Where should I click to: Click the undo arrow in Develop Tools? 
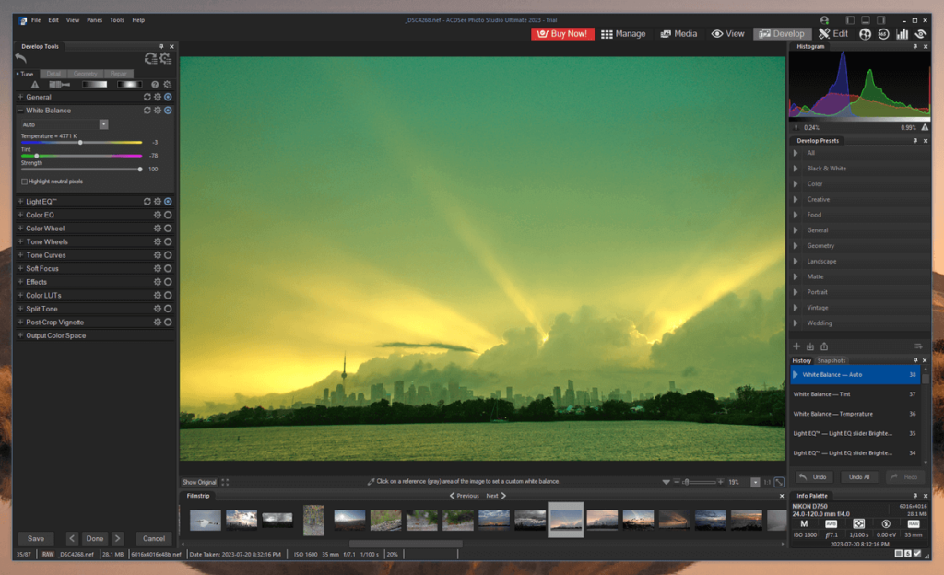[21, 58]
